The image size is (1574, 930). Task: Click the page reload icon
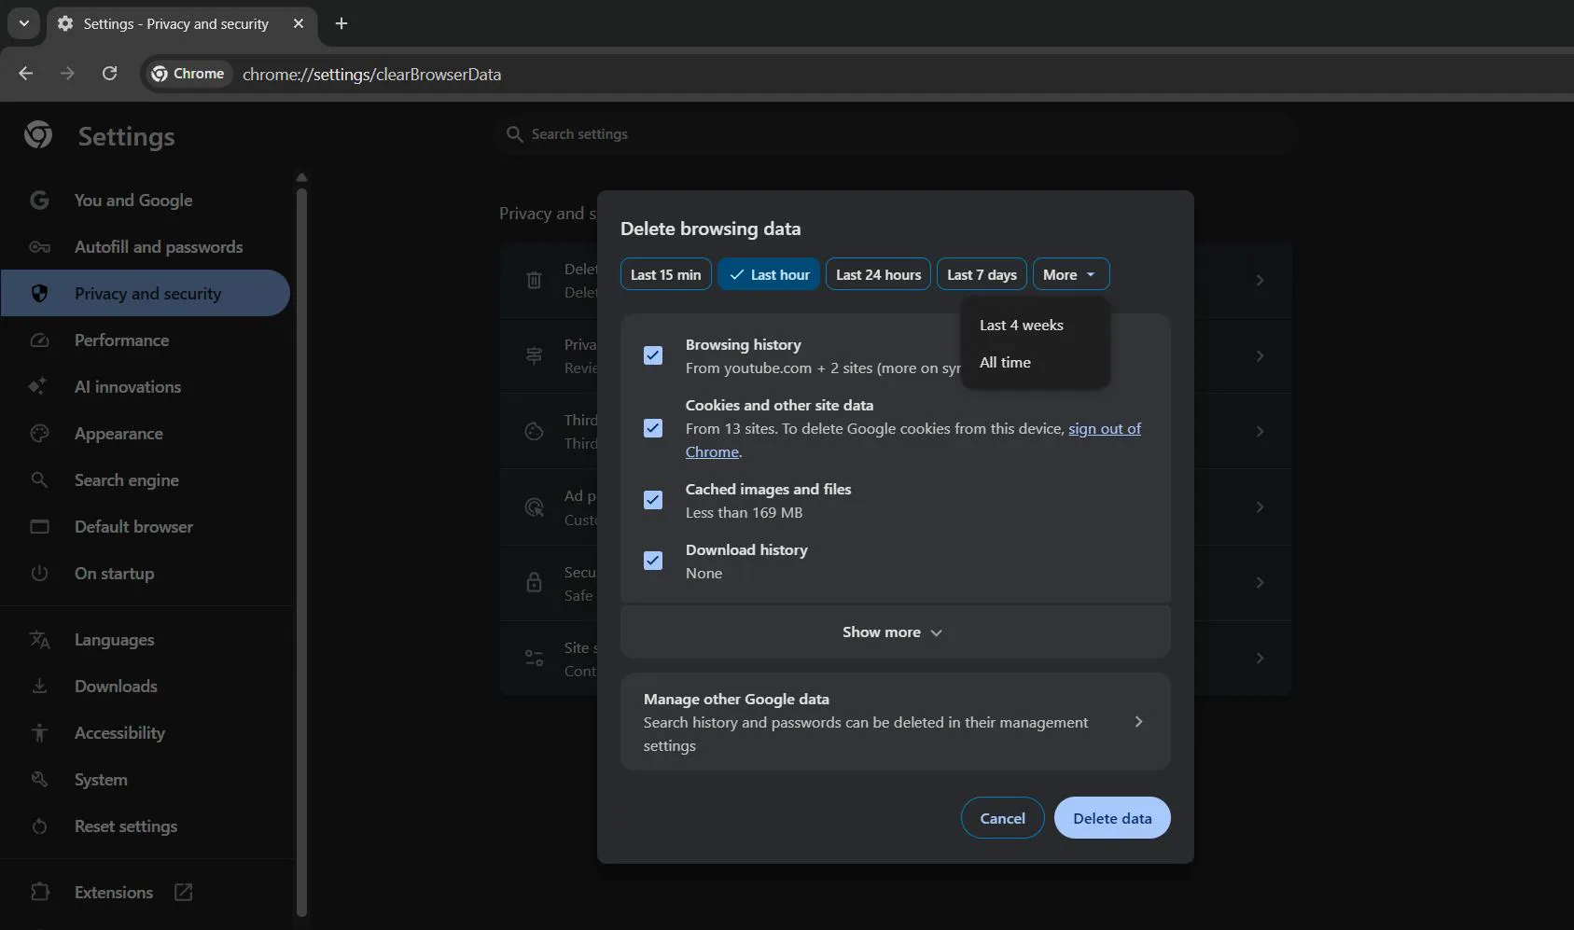109,73
